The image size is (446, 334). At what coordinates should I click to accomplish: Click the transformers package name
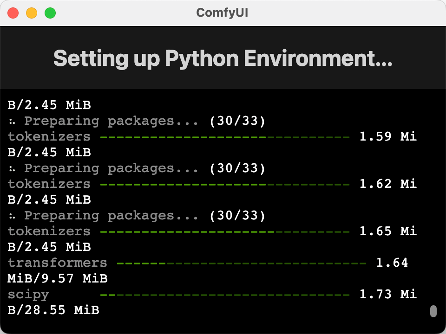(x=58, y=263)
